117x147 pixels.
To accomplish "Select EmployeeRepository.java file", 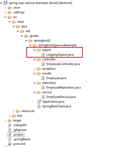I will point(64,87).
